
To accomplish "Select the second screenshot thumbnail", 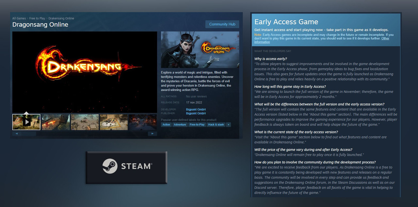I will pyautogui.click(x=56, y=122).
